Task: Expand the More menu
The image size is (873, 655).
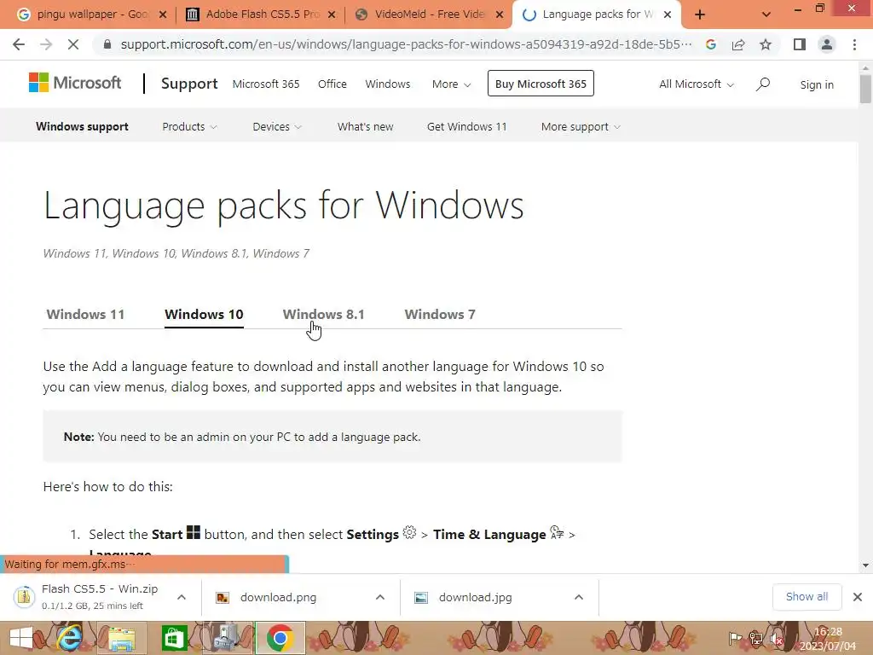Action: pos(451,84)
